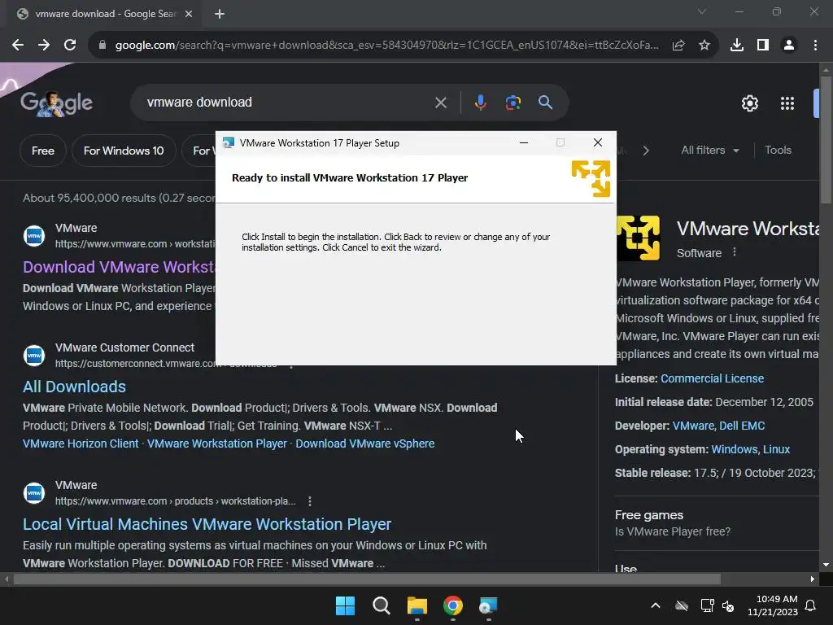Switch to VMware installer in taskbar
The image size is (833, 625).
point(488,605)
